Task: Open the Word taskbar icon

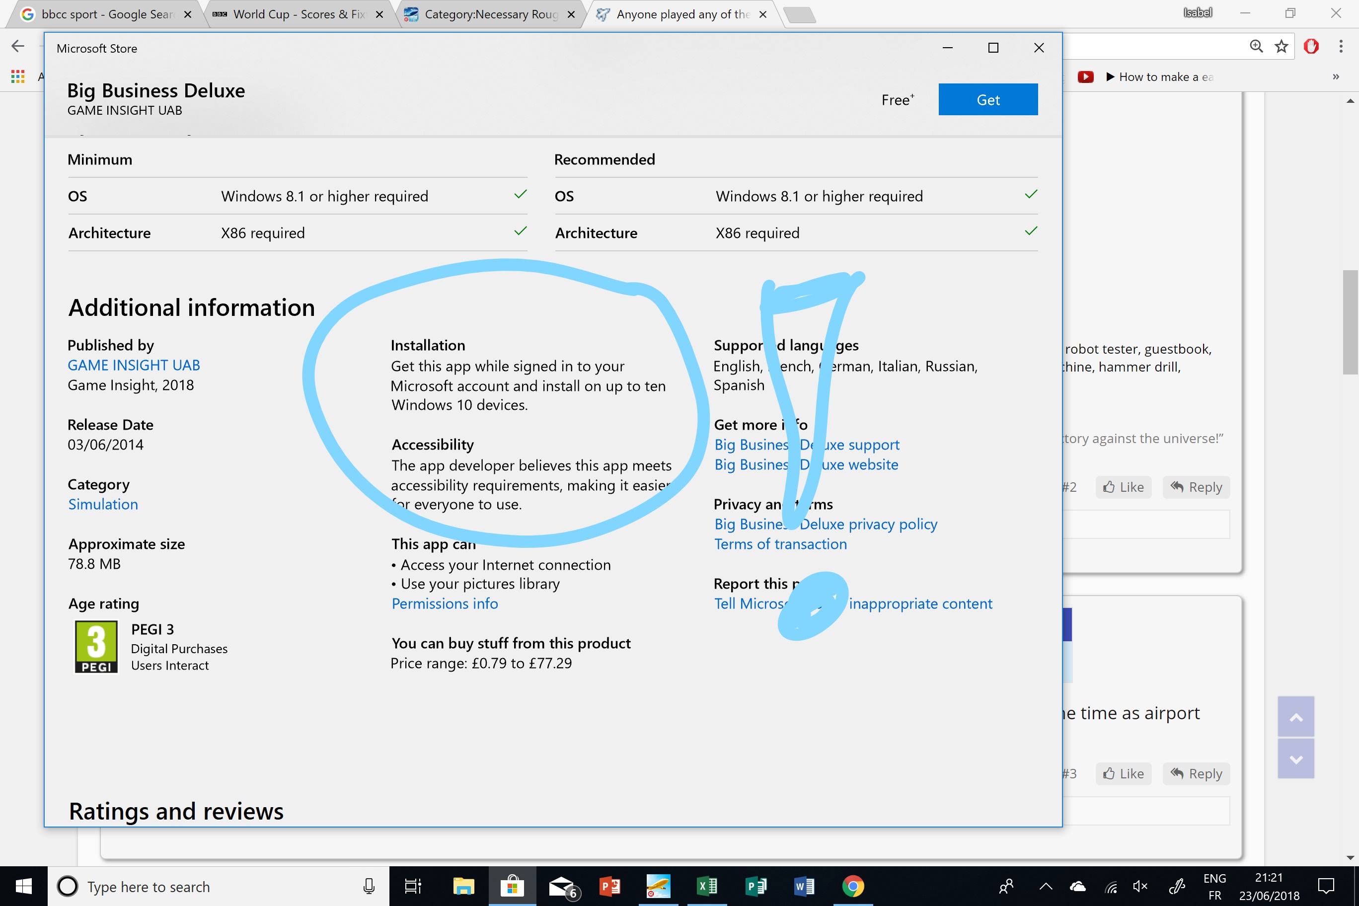Action: click(804, 886)
